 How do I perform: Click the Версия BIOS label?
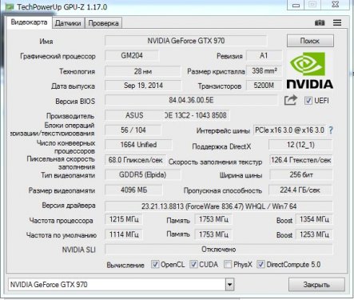click(75, 102)
